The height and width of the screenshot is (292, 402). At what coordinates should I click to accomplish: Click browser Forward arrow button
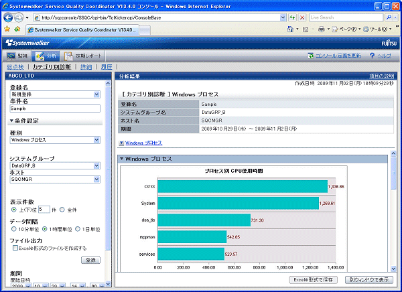19,17
